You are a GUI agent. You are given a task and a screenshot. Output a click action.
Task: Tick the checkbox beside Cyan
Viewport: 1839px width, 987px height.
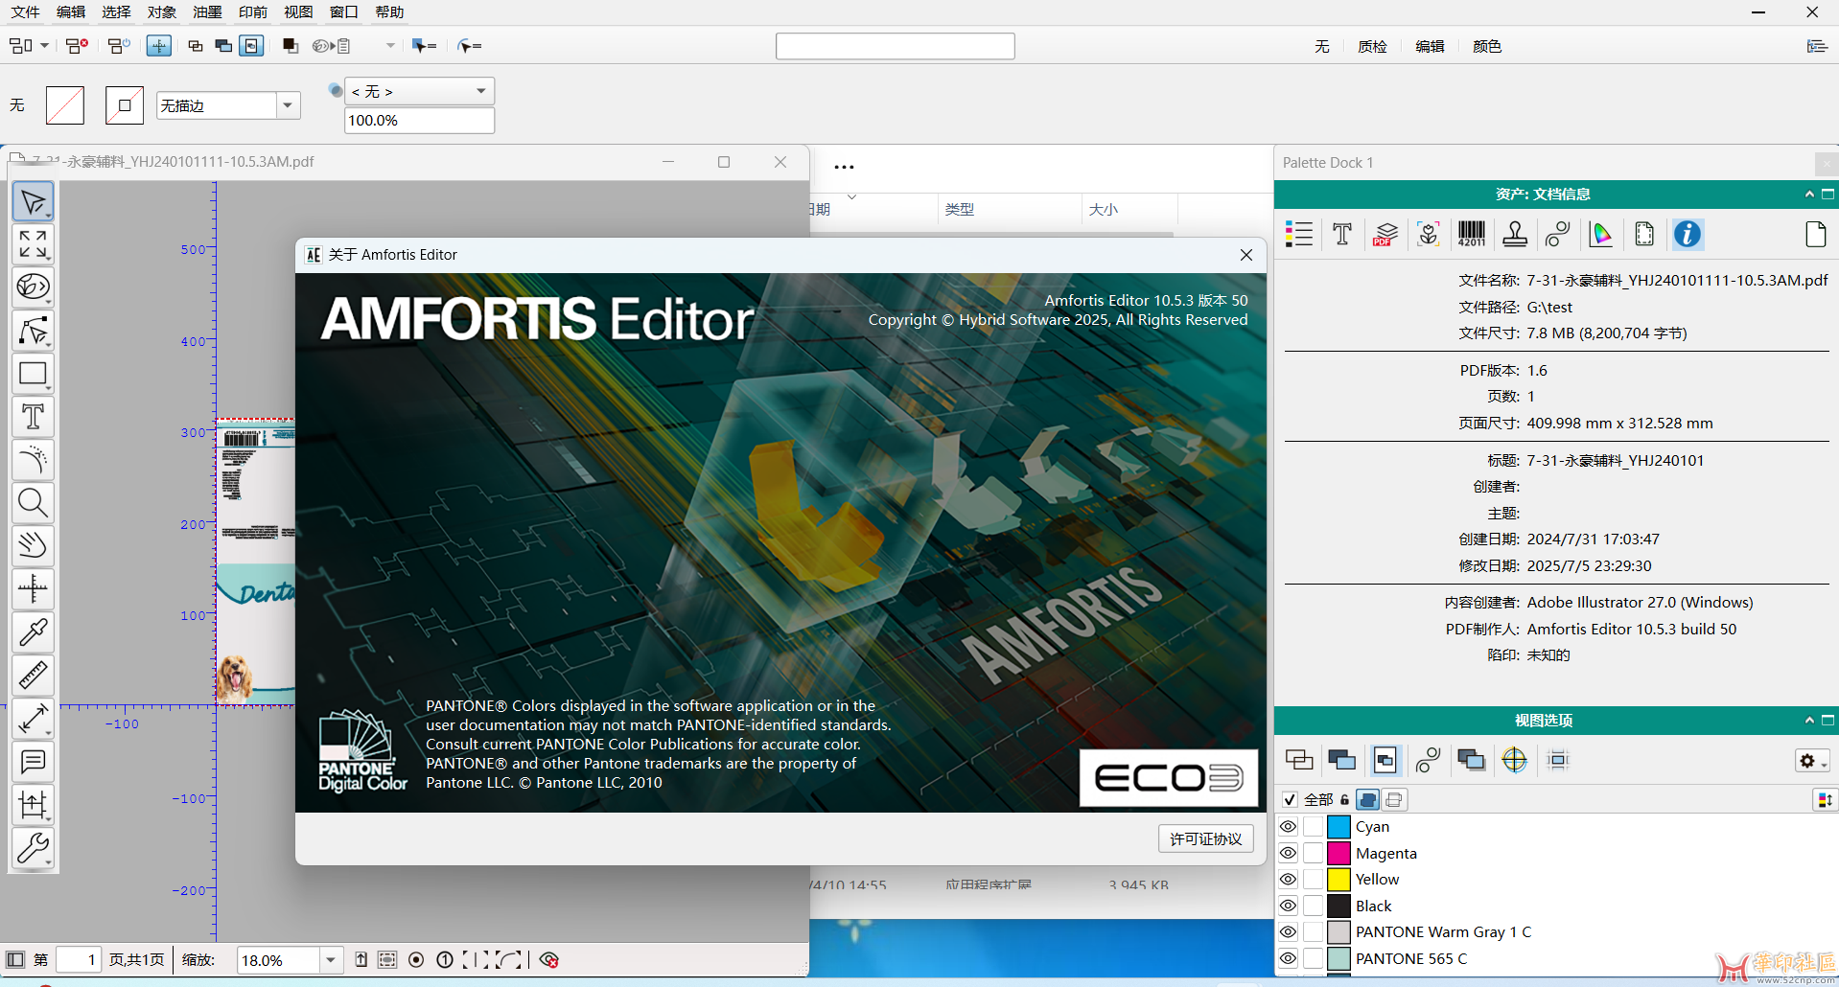pos(1313,827)
